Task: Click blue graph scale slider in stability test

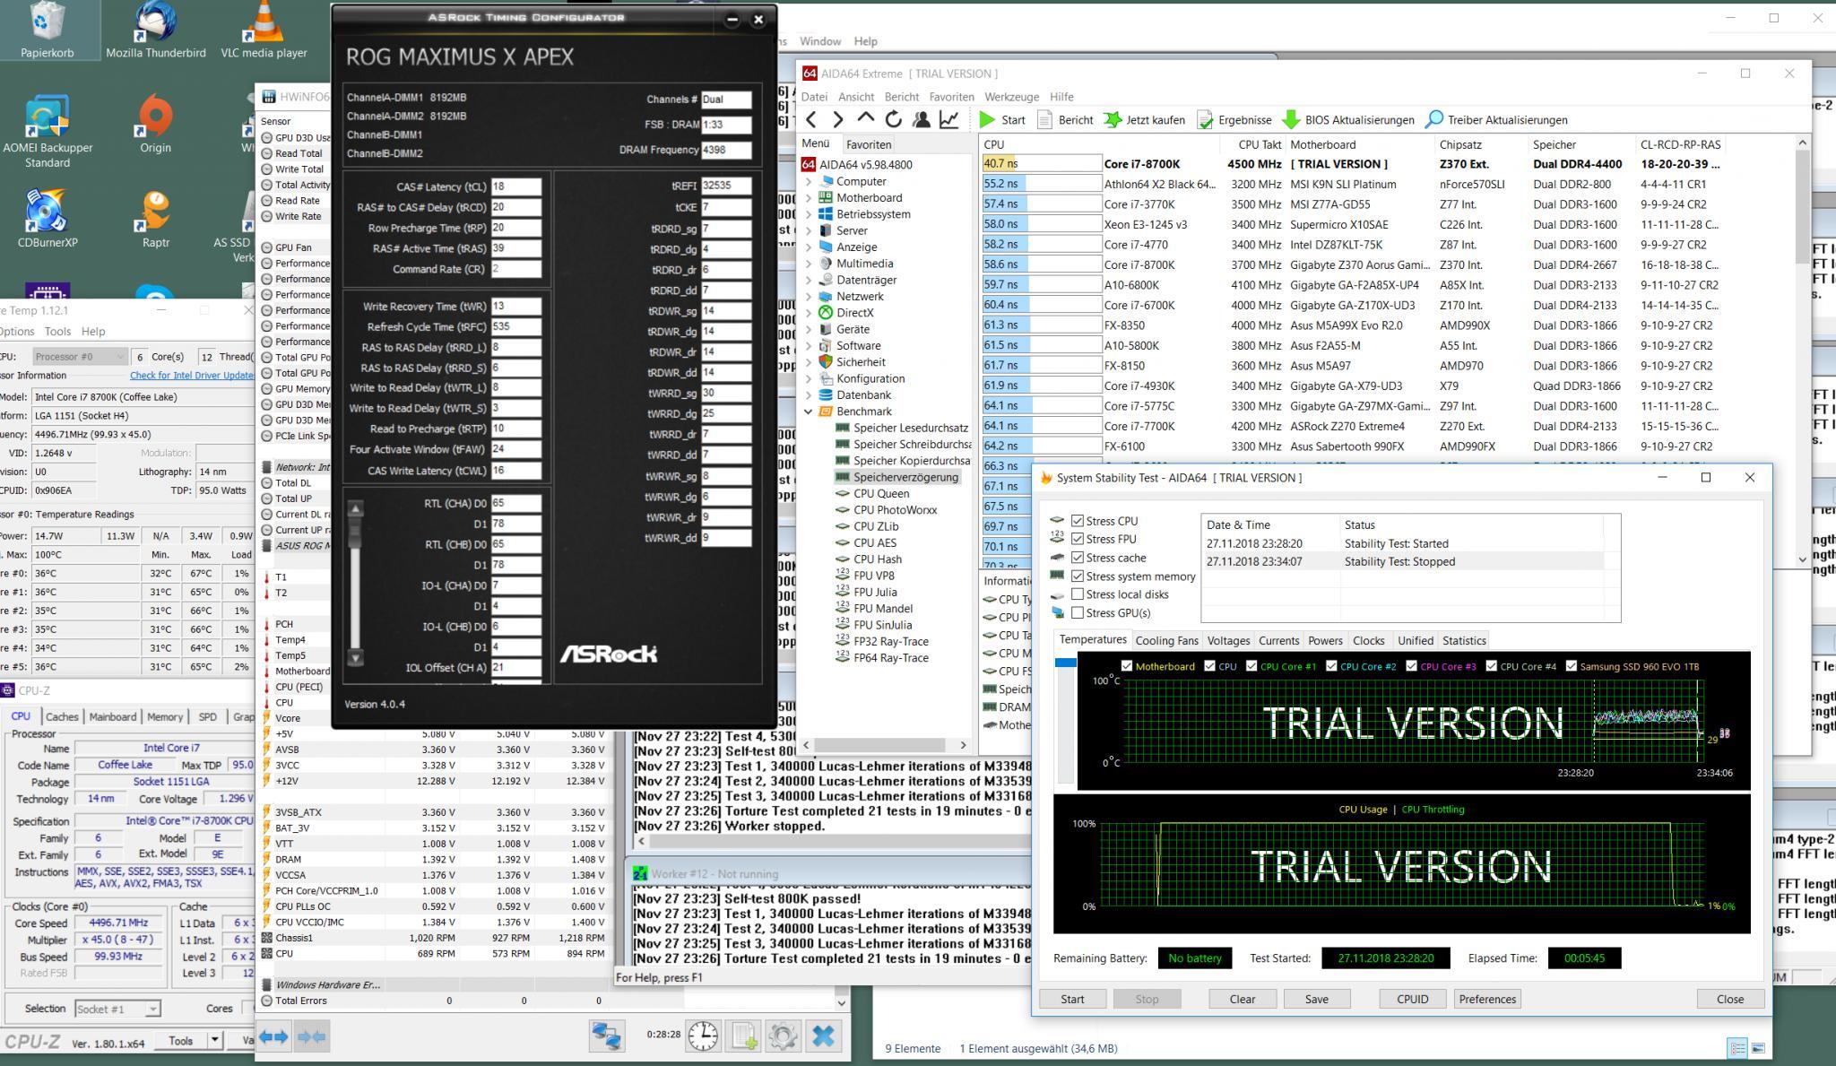Action: (1065, 663)
